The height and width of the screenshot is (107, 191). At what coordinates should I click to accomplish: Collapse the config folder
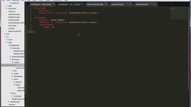click(12, 62)
